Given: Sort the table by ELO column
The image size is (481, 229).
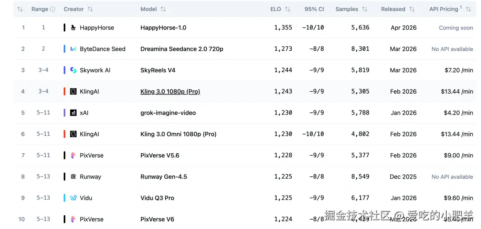Looking at the screenshot, I should pos(287,9).
